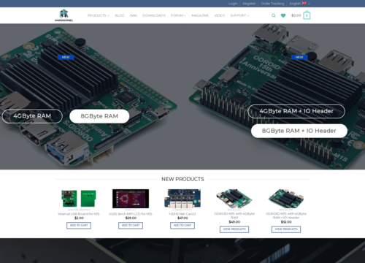Image resolution: width=365 pixels, height=263 pixels.
Task: Add Internal USB Board to cart
Action: (79, 226)
